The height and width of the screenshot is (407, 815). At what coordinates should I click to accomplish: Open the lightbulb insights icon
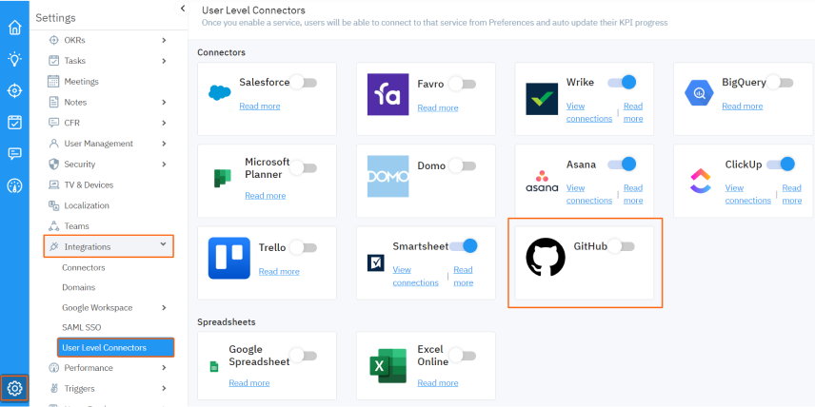point(14,59)
